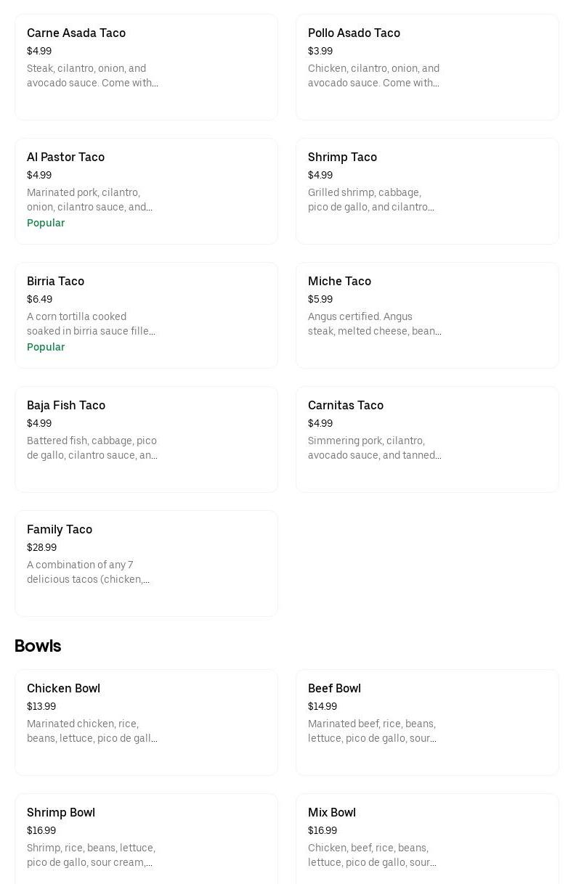Click the $3.99 Pollo Asado price

point(320,52)
